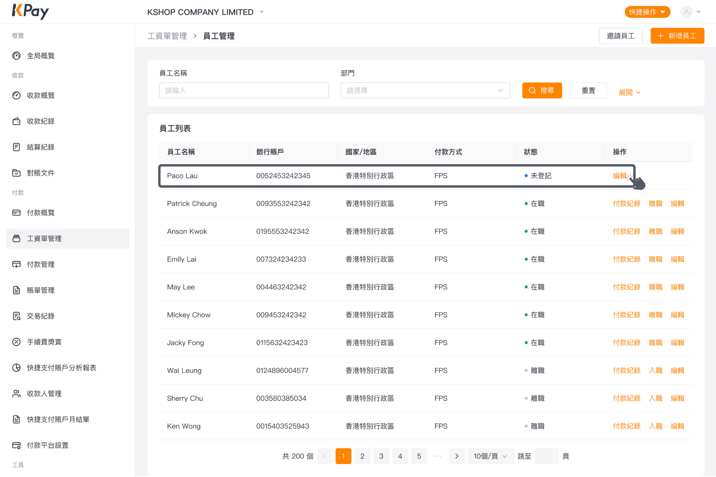Click the 重置 reset button
The width and height of the screenshot is (716, 477).
tap(588, 91)
